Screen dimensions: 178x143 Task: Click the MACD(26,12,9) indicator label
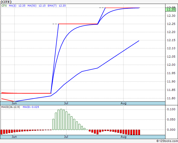(10, 107)
